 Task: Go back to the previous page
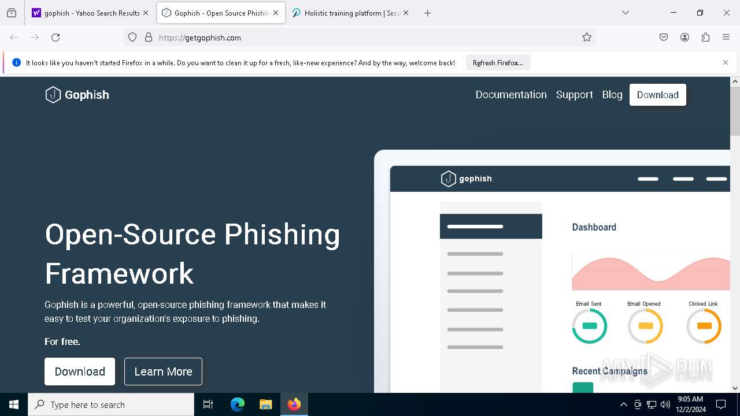(14, 38)
